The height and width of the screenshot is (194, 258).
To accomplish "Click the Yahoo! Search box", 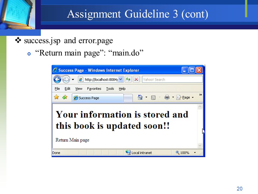I will 172,79.
